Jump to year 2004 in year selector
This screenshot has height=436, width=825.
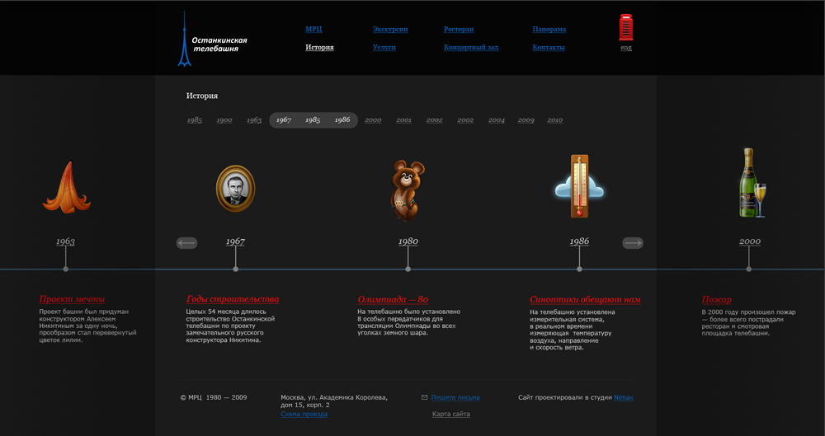496,120
